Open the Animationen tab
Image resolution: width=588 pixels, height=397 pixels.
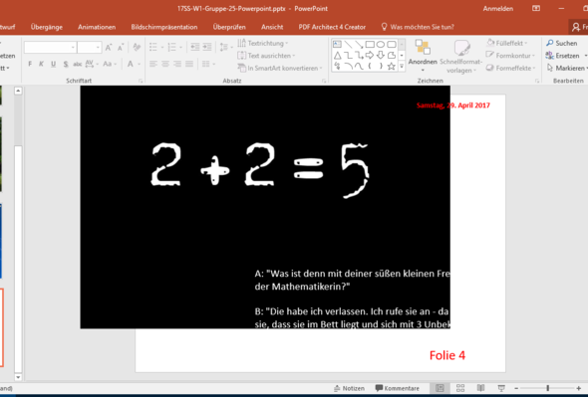pos(97,27)
